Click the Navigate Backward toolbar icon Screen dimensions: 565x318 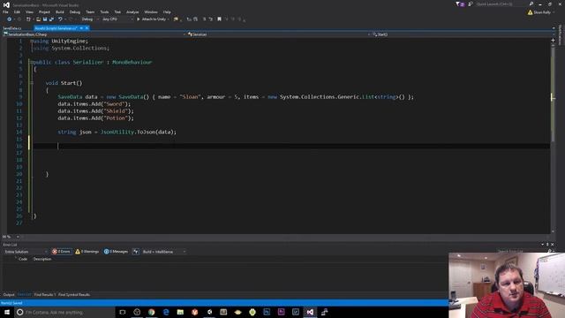(9, 19)
